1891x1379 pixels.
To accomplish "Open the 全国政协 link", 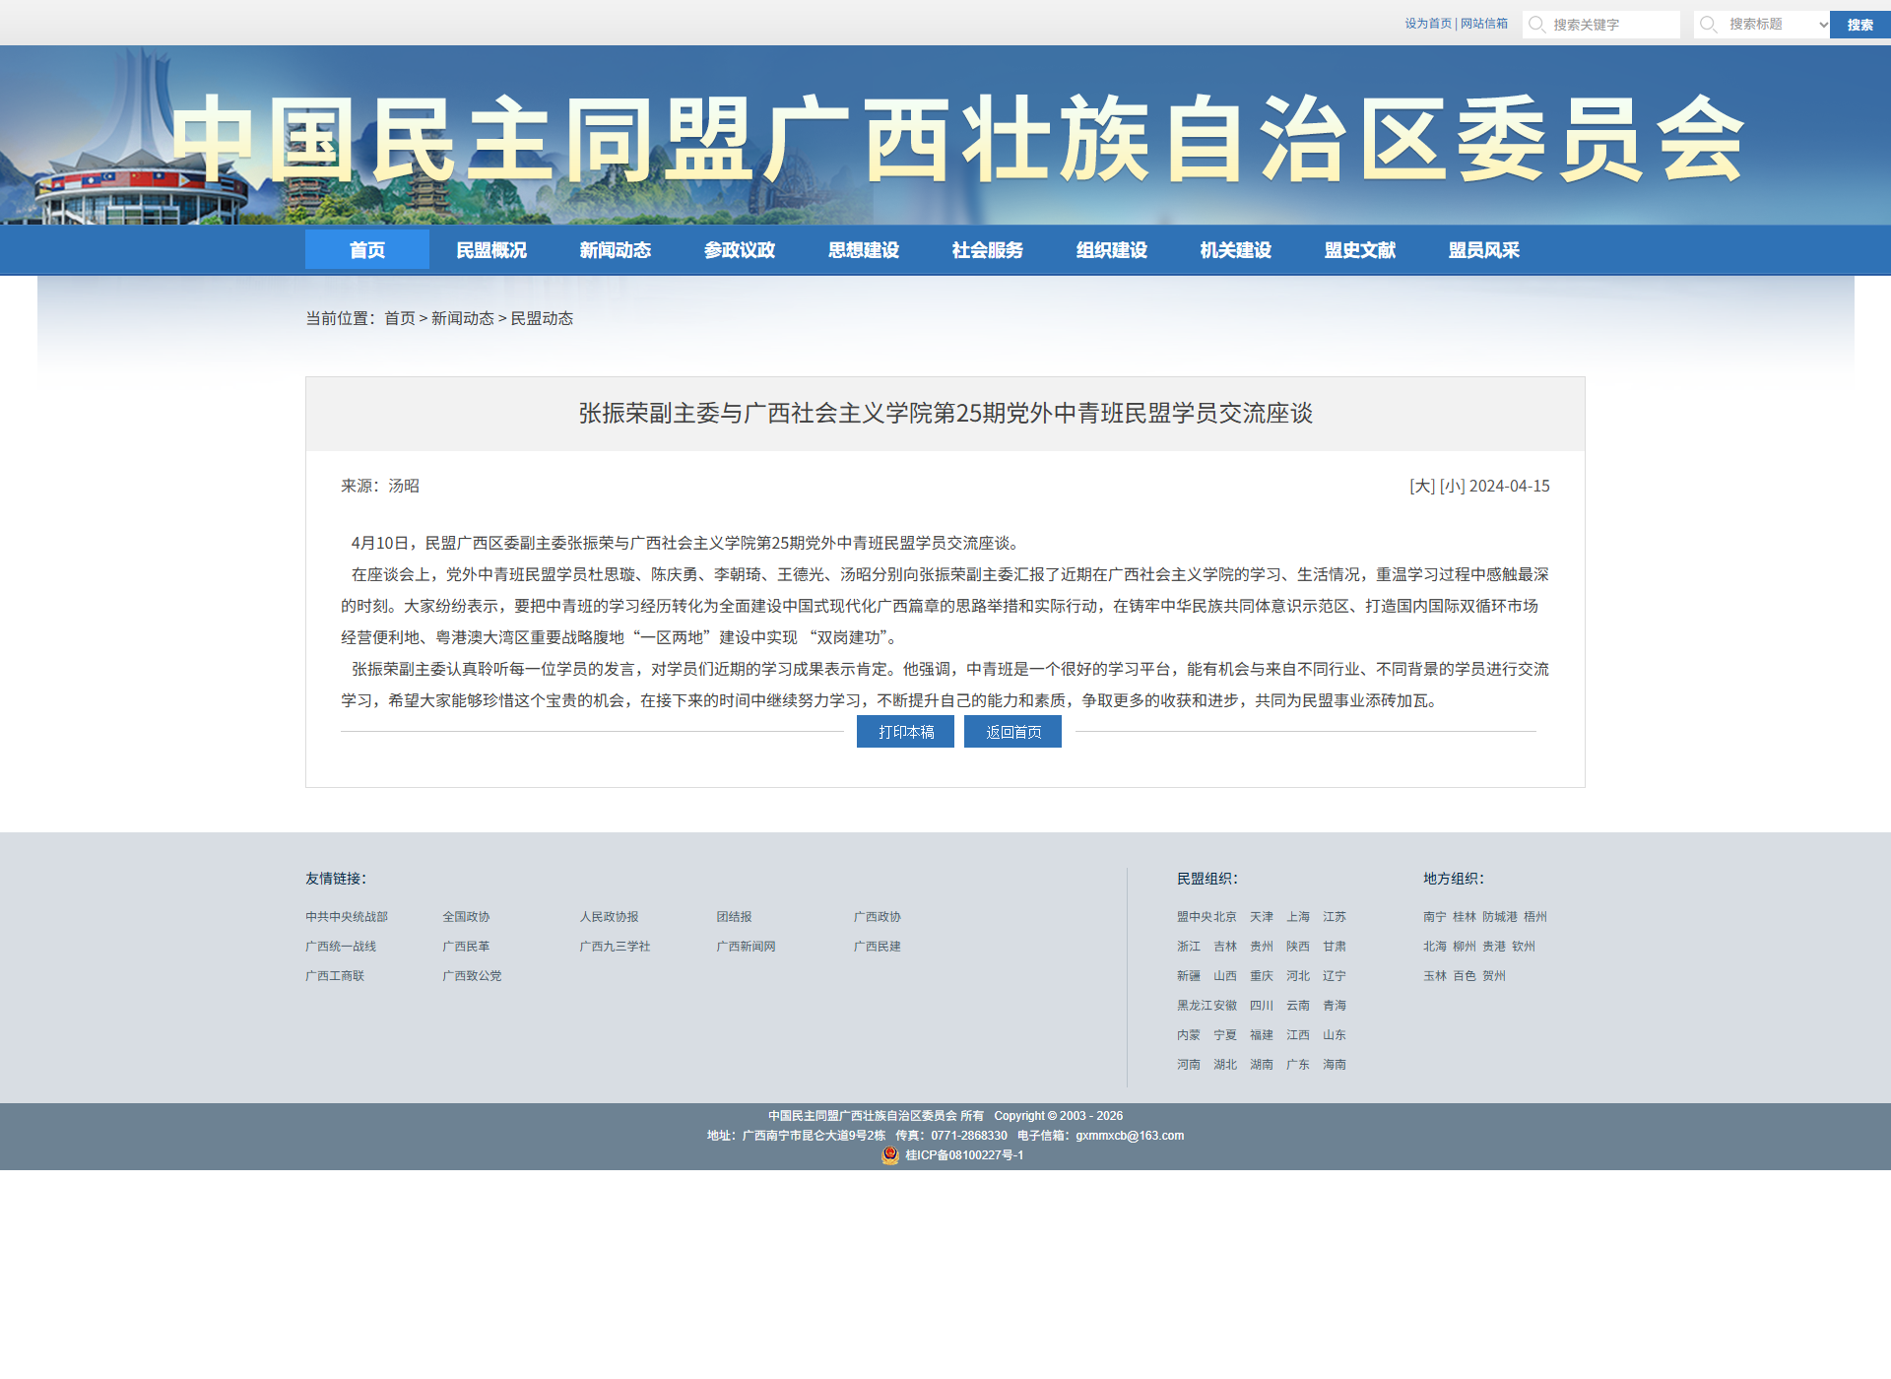I will [x=466, y=917].
